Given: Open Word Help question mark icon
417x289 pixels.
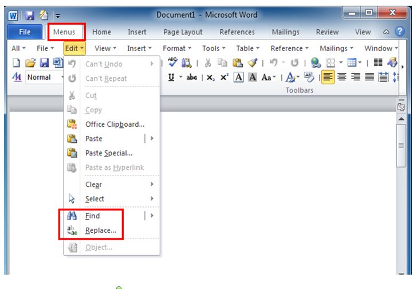Looking at the screenshot, I should click(x=400, y=32).
